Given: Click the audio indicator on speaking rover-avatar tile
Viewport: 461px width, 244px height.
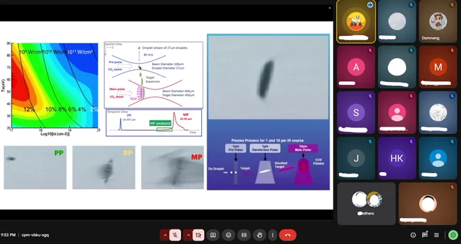Looking at the screenshot, I should tap(370, 5).
